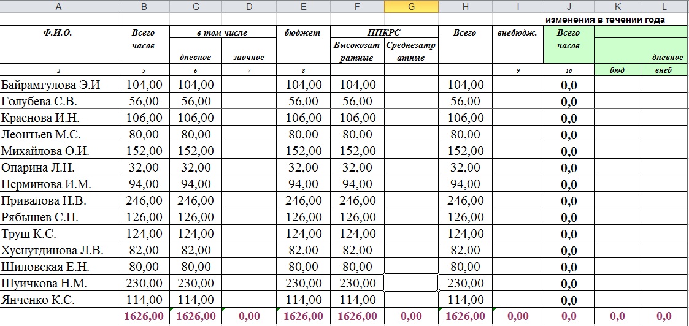
Task: Click the active empty cell in Шуичкова row
Action: 411,282
